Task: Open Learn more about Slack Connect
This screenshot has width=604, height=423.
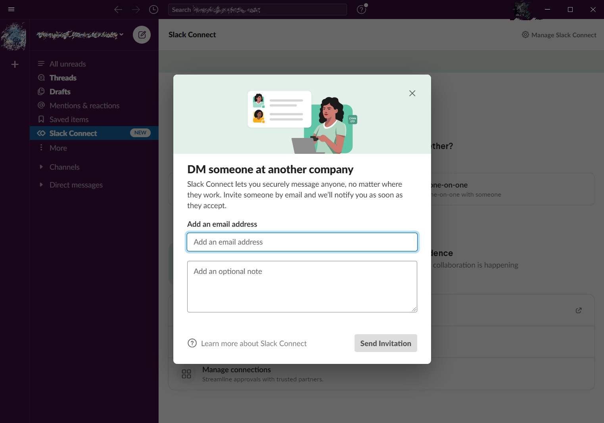Action: point(254,343)
